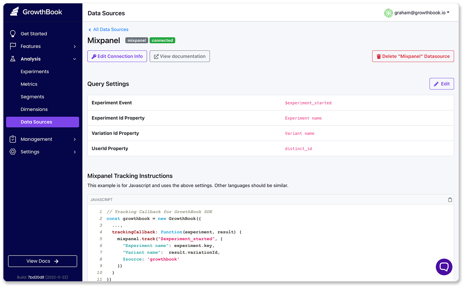
Task: Click the Query Settings heading
Action: click(108, 84)
